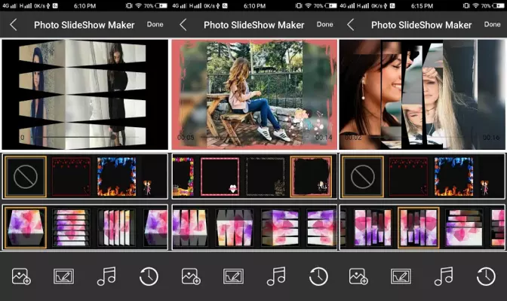Tap the edit image icon on the right screen

(402, 276)
